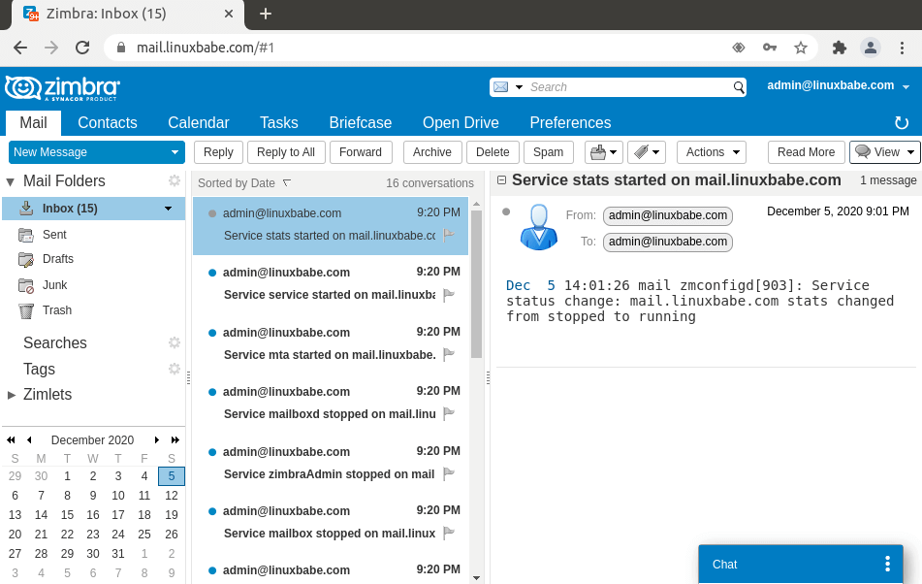Flag the Service stats started message
Image resolution: width=922 pixels, height=584 pixels.
(449, 235)
